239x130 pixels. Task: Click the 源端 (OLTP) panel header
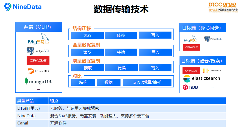(x=39, y=27)
